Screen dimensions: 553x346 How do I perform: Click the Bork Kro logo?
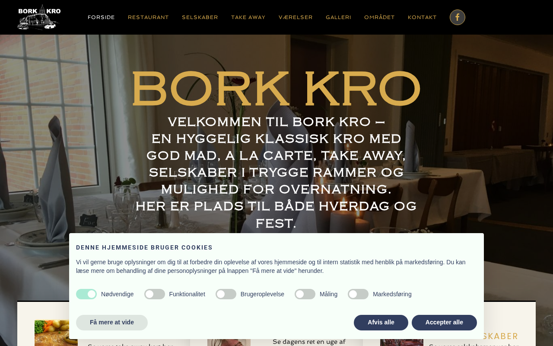coord(39,17)
